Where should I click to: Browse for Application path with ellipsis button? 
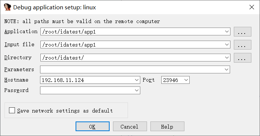tap(242, 32)
